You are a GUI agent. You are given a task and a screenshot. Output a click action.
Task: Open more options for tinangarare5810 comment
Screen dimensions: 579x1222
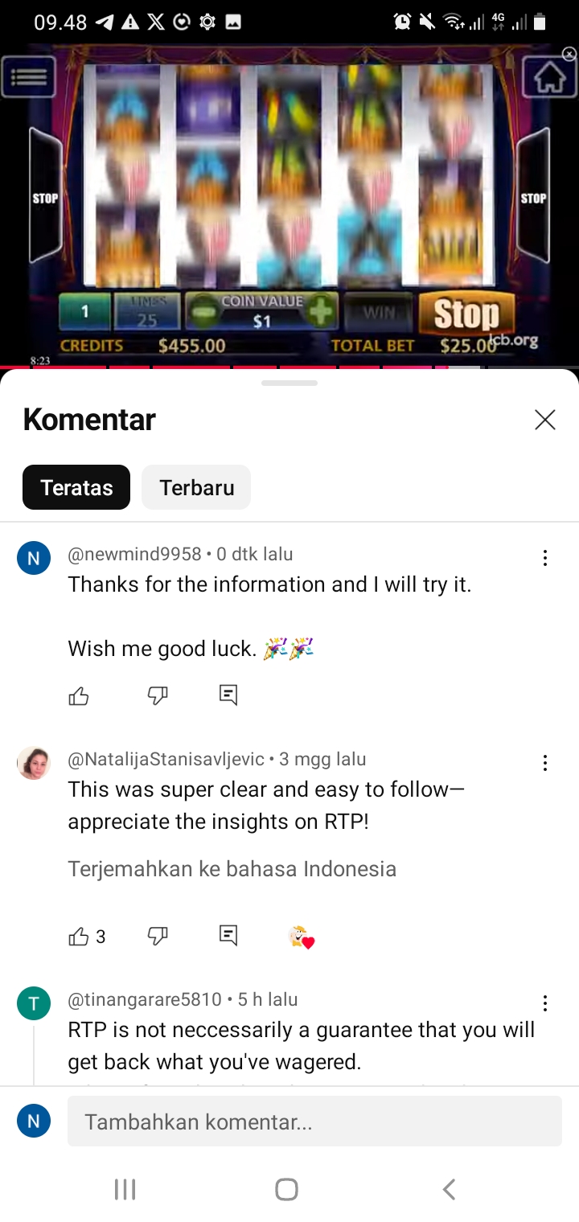545,1003
